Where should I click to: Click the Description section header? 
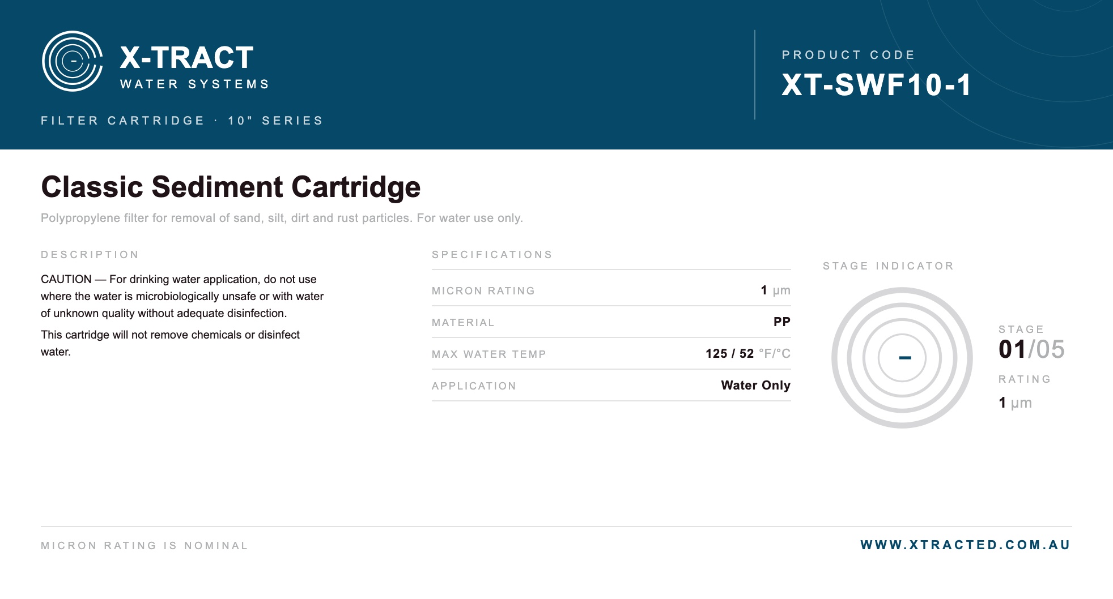[x=90, y=254]
